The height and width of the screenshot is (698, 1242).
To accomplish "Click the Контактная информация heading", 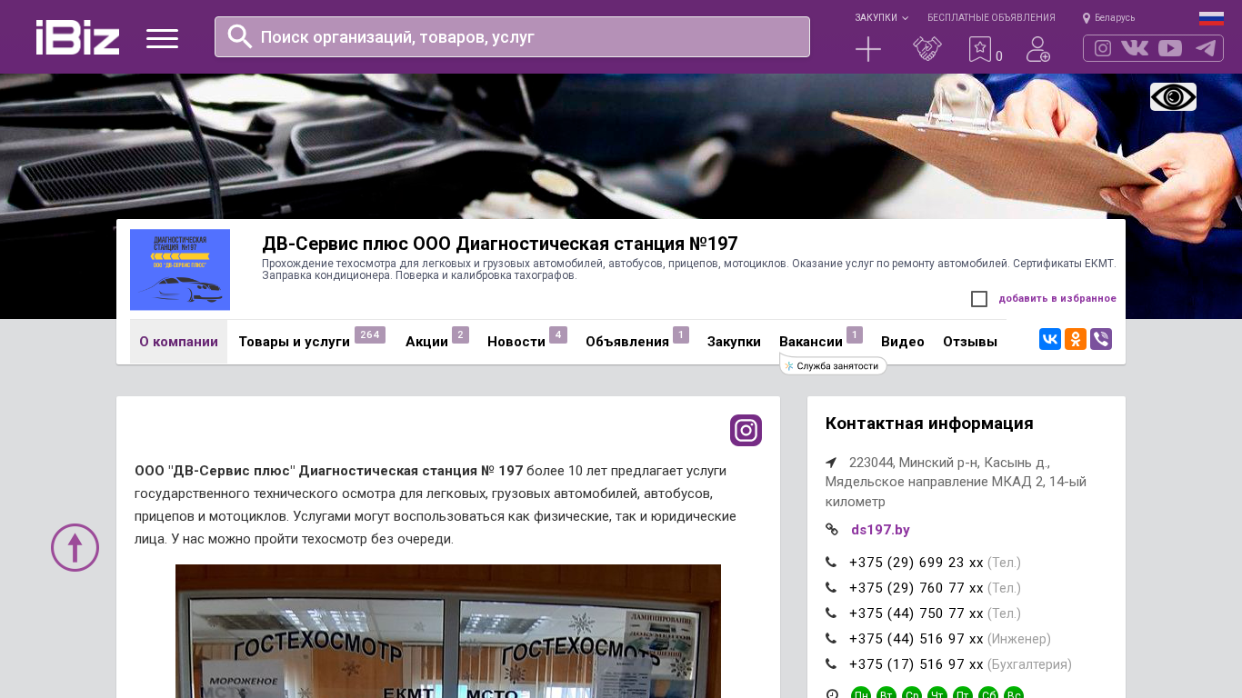I will tap(929, 424).
